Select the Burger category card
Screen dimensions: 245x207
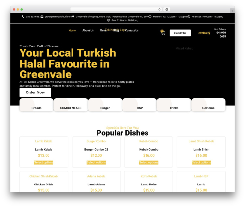pos(105,105)
